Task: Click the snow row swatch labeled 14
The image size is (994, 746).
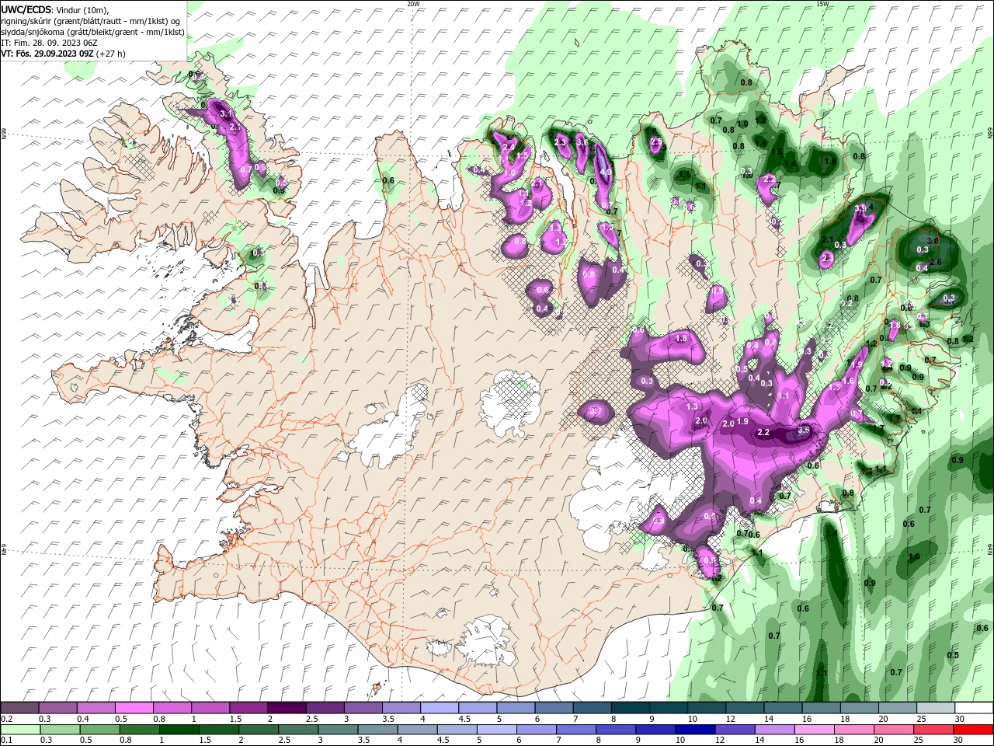Action: click(784, 708)
